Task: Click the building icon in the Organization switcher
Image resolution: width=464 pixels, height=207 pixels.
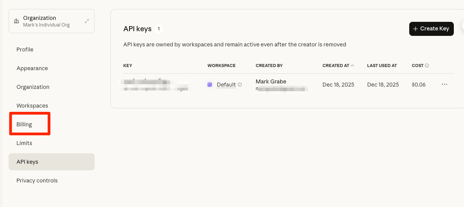Action: (x=16, y=21)
